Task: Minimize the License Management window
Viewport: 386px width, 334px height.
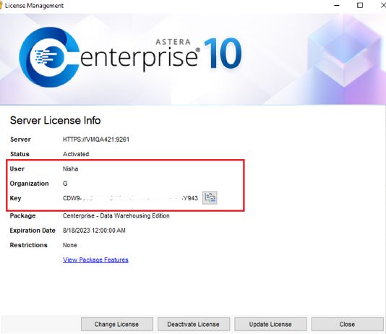Action: coord(337,5)
